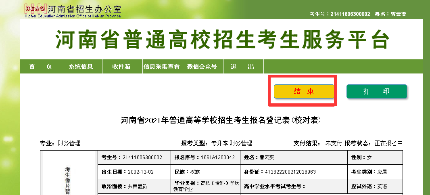Go to the 首页 home menu item
The image size is (430, 195).
pyautogui.click(x=40, y=67)
